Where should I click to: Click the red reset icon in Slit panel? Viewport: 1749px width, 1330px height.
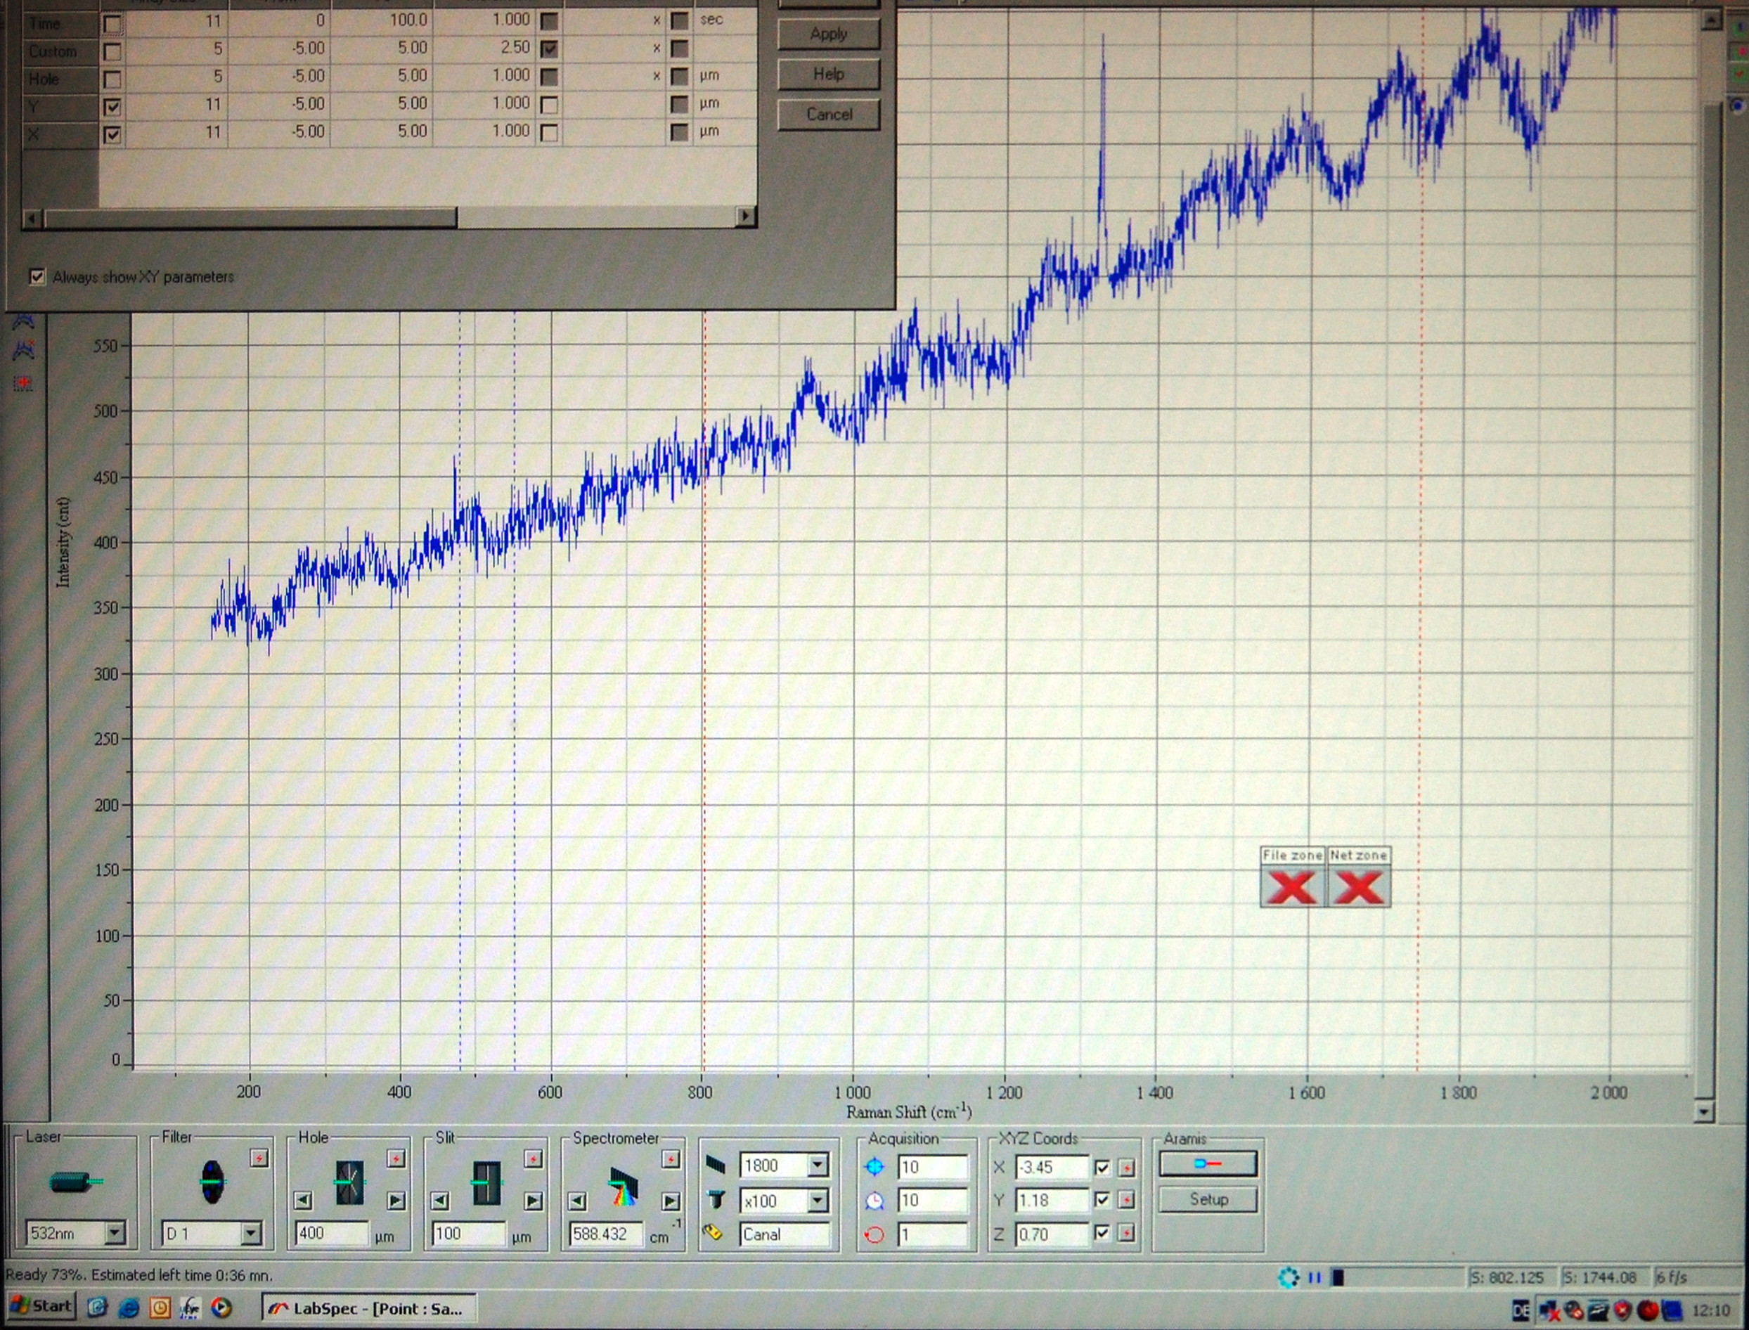534,1159
